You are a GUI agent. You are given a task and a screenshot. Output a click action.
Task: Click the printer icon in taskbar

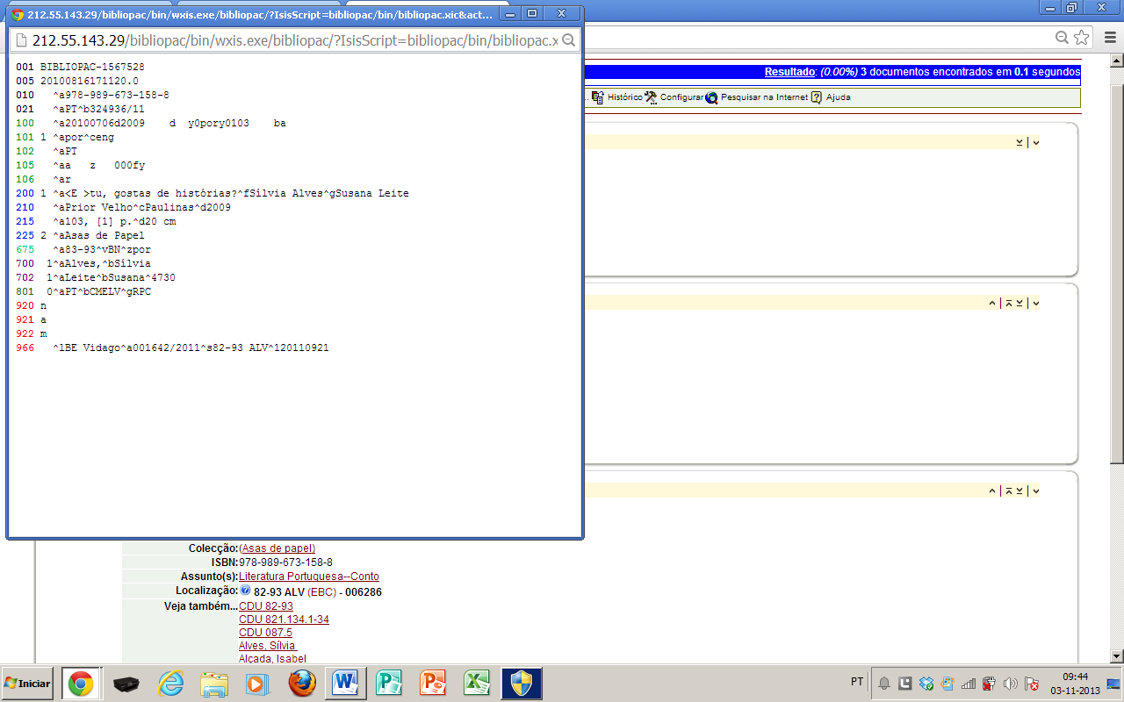pos(126,683)
